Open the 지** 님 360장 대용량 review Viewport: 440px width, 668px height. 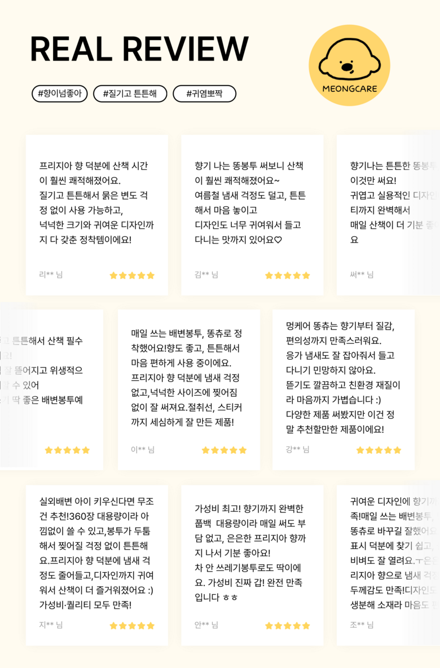click(97, 565)
